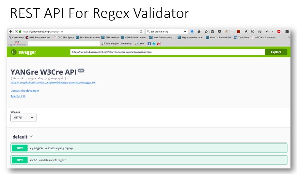The height and width of the screenshot is (174, 297).
Task: Click the Facebook icon in Cisco toolbar
Action: (149, 44)
